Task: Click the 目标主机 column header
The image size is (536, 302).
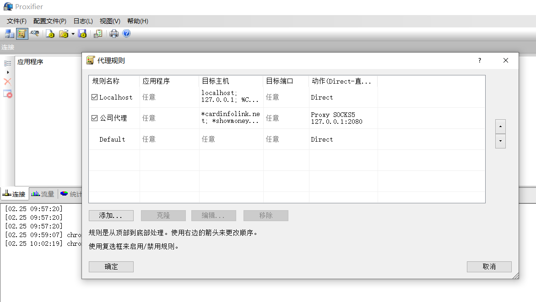Action: tap(231, 81)
